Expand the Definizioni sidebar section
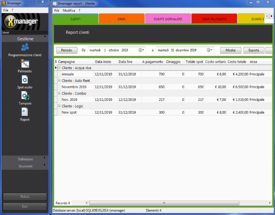The height and width of the screenshot is (215, 275). tap(25, 159)
